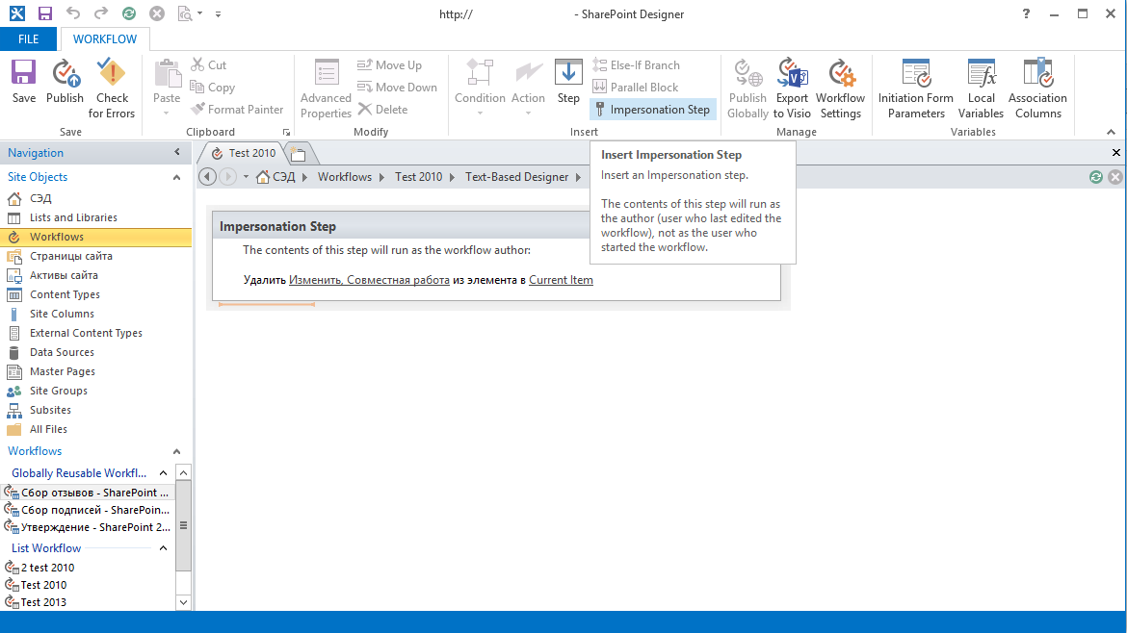Screen dimensions: 1127x633
Task: Run Check for Errors
Action: (x=112, y=89)
